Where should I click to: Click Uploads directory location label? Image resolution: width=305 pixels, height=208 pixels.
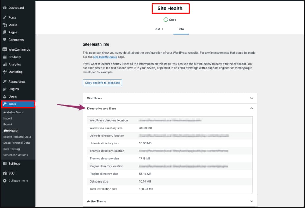click(x=107, y=136)
